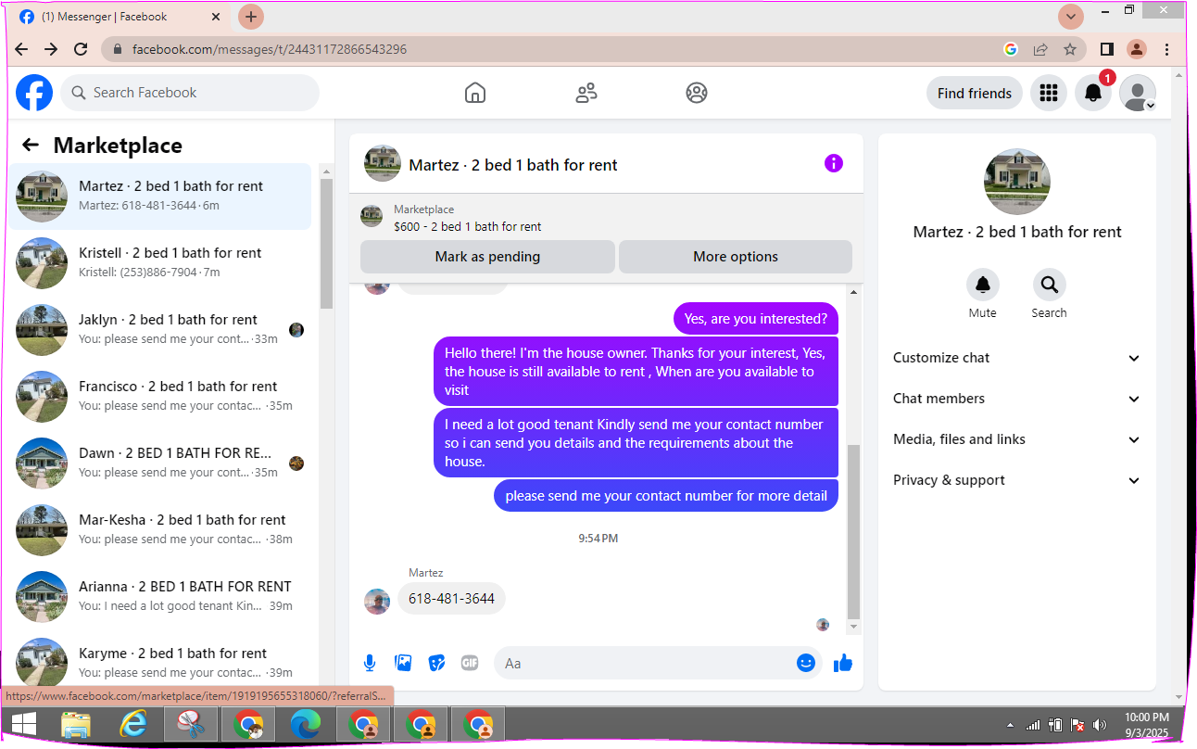Share this page from the address bar

point(1040,49)
